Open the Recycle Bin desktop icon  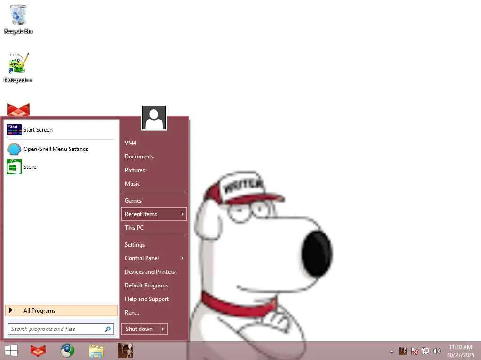click(x=18, y=19)
